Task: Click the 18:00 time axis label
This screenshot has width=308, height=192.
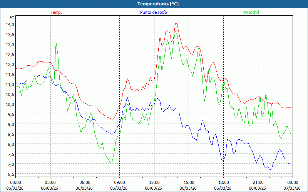Action: coord(223,182)
